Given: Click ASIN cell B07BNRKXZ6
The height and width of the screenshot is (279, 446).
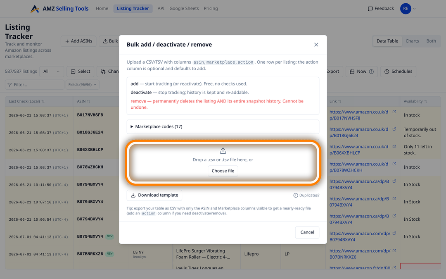Looking at the screenshot, I should click(x=90, y=254).
